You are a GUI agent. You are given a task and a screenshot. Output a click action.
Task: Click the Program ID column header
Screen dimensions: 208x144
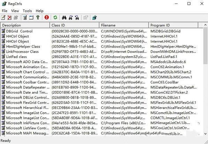(x=173, y=25)
